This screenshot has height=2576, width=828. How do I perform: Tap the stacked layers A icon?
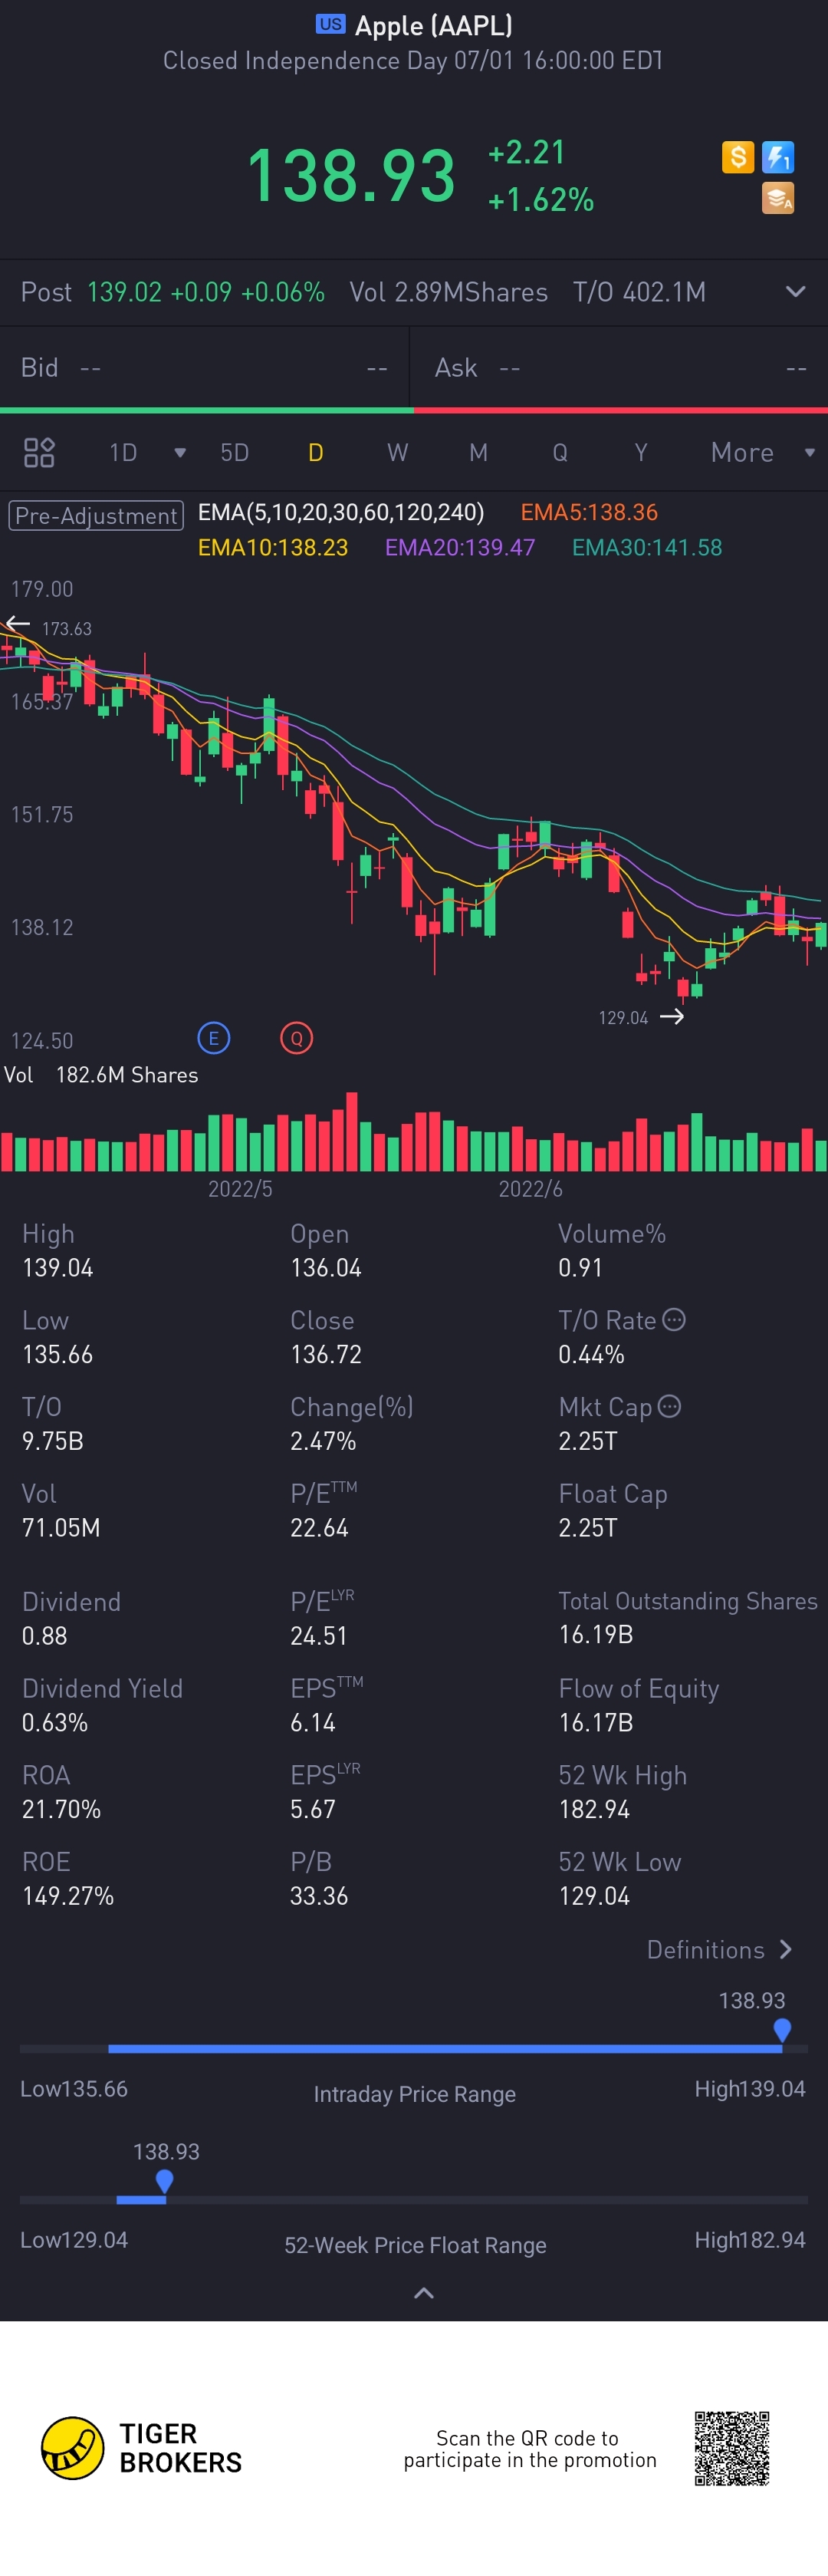pos(778,198)
